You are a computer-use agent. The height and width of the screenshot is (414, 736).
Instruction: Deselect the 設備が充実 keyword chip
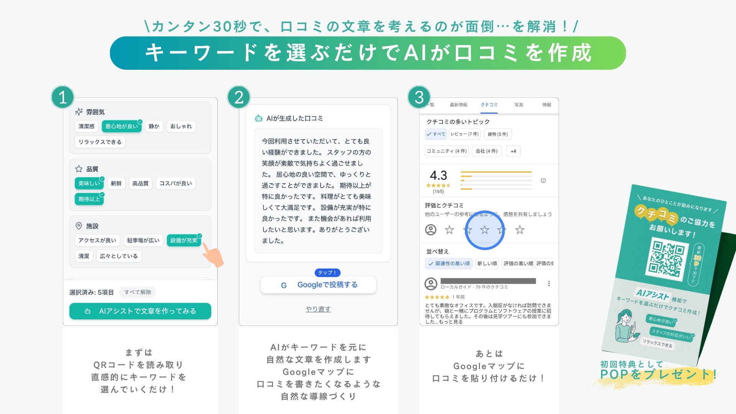point(184,240)
